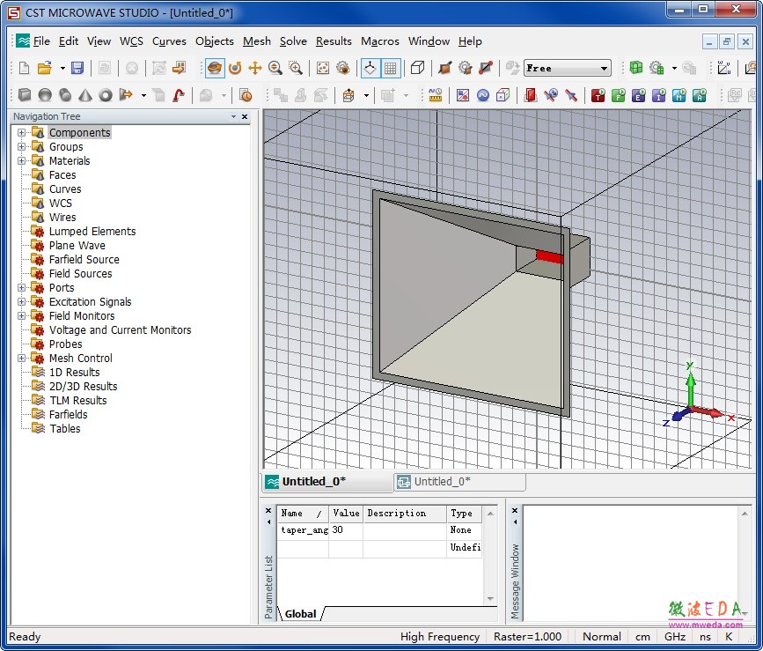The image size is (763, 651).
Task: Toggle the working plane grid display
Action: 390,68
